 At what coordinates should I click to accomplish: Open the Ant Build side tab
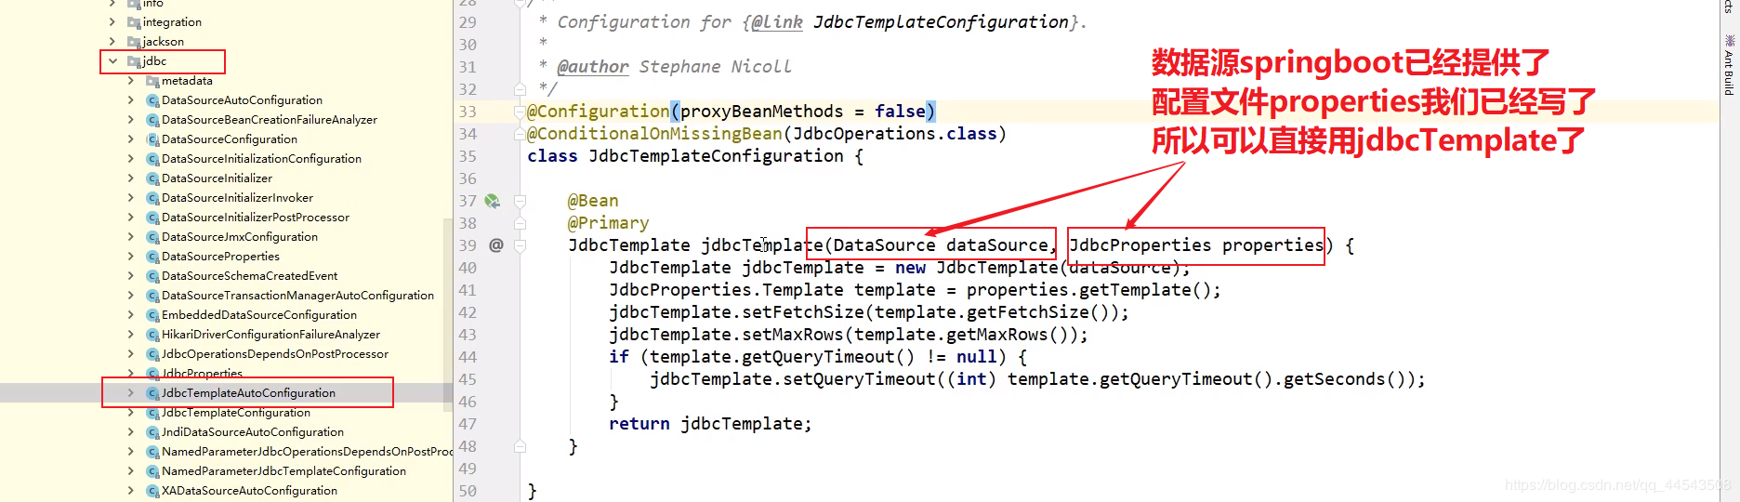1729,65
